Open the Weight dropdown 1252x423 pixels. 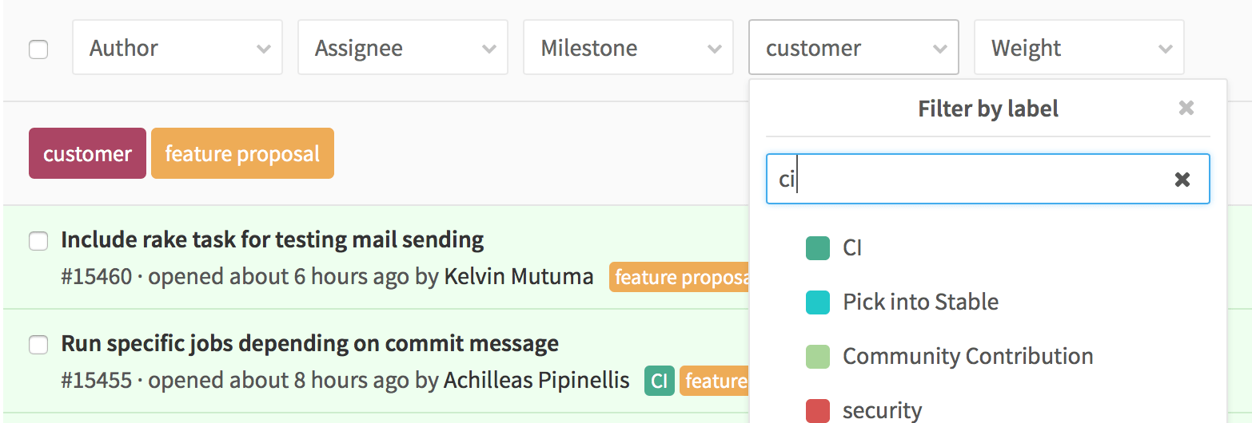click(1079, 48)
